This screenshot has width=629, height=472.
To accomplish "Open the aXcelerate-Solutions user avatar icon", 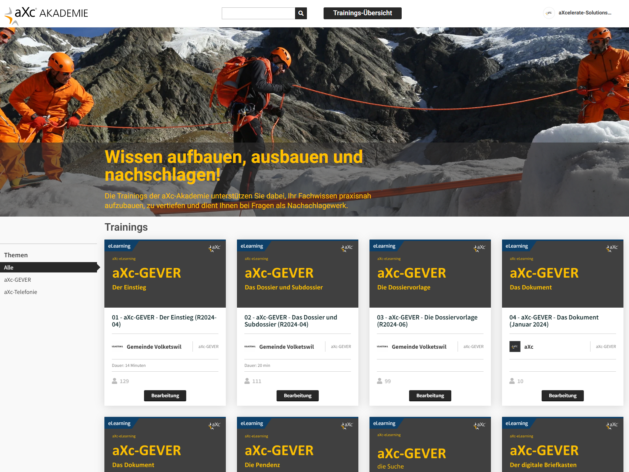I will pos(549,13).
